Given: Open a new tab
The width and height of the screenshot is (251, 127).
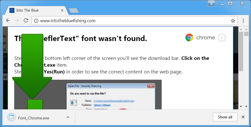Looking at the screenshot, I should [74, 11].
